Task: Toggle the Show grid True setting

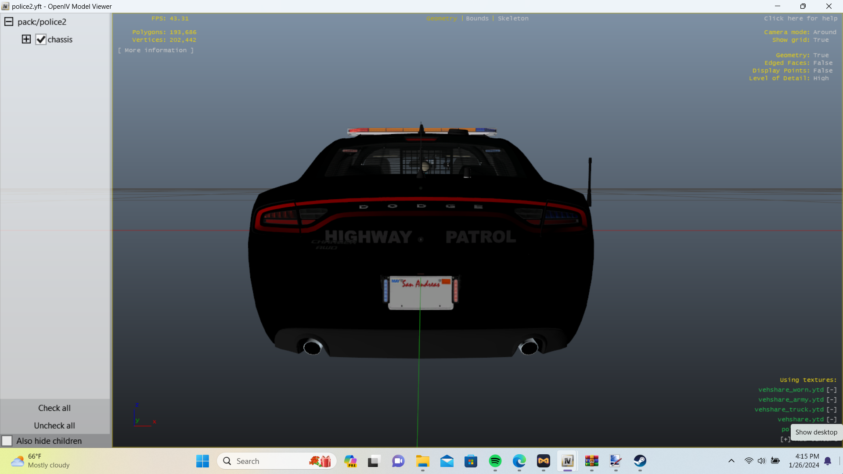Action: tap(821, 40)
